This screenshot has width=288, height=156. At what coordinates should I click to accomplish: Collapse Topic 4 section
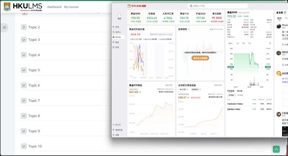[24, 55]
